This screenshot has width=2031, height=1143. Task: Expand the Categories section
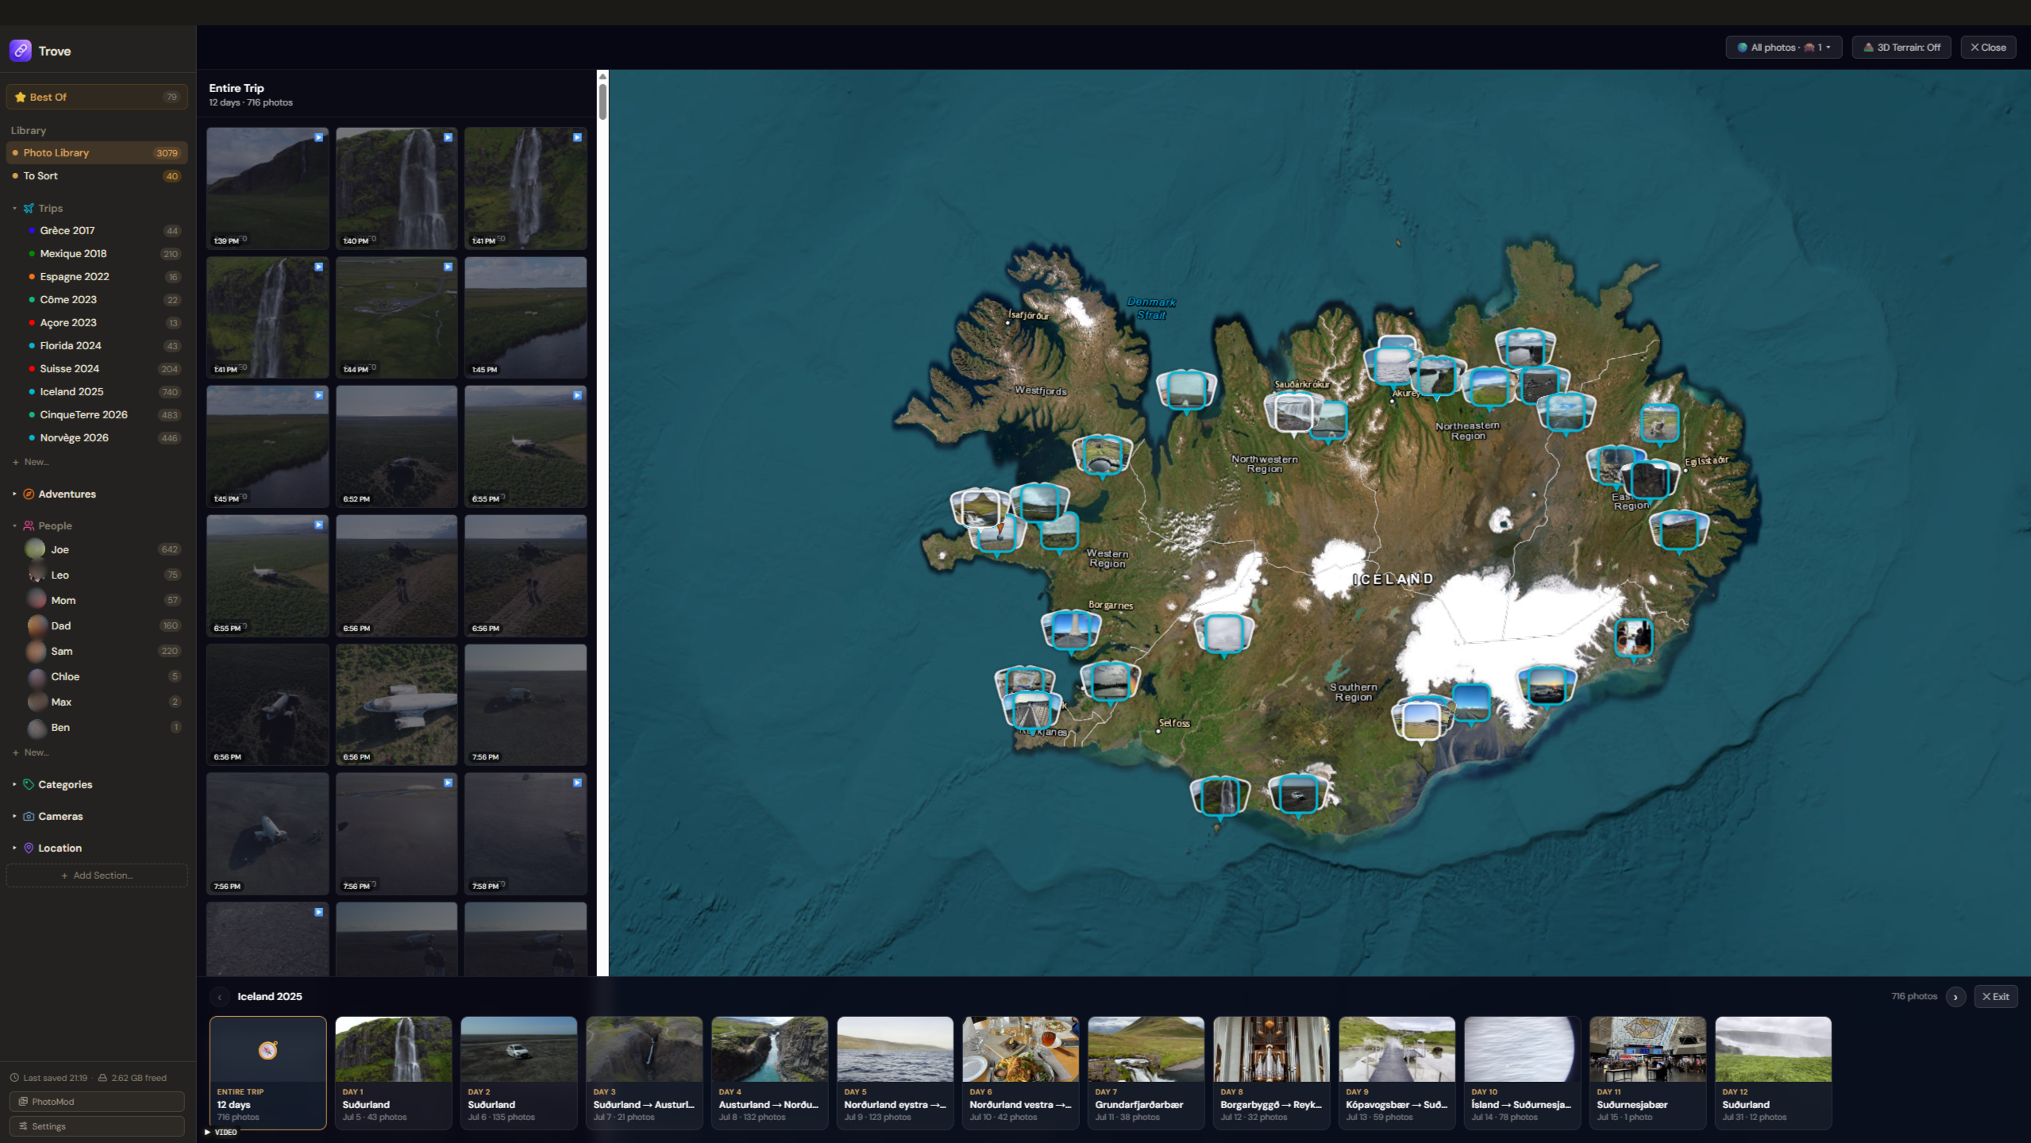(x=14, y=784)
